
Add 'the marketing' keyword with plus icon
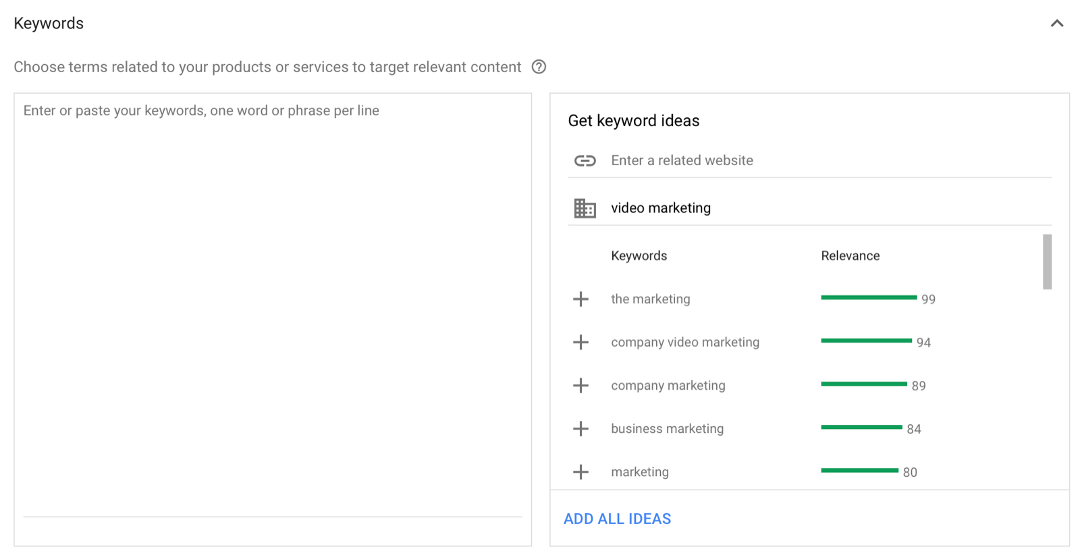point(580,299)
